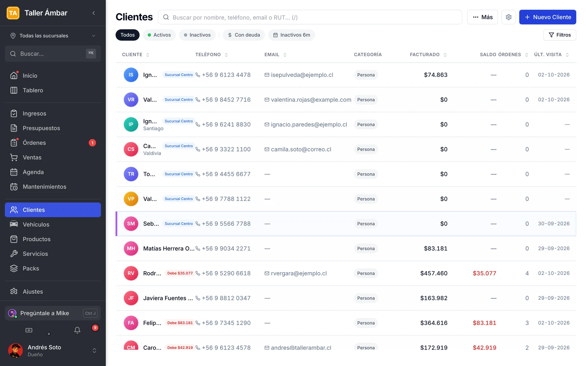This screenshot has height=366, width=586.
Task: Click the Ventas shopping cart icon
Action: [x=14, y=157]
